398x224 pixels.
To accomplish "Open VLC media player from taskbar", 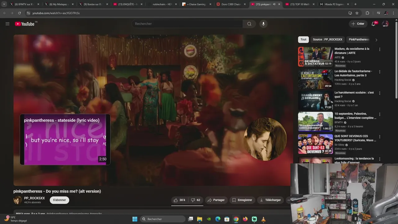I will click(263, 219).
